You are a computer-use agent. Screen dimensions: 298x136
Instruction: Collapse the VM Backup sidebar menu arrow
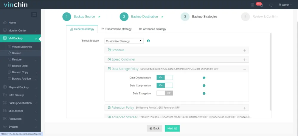36,39
